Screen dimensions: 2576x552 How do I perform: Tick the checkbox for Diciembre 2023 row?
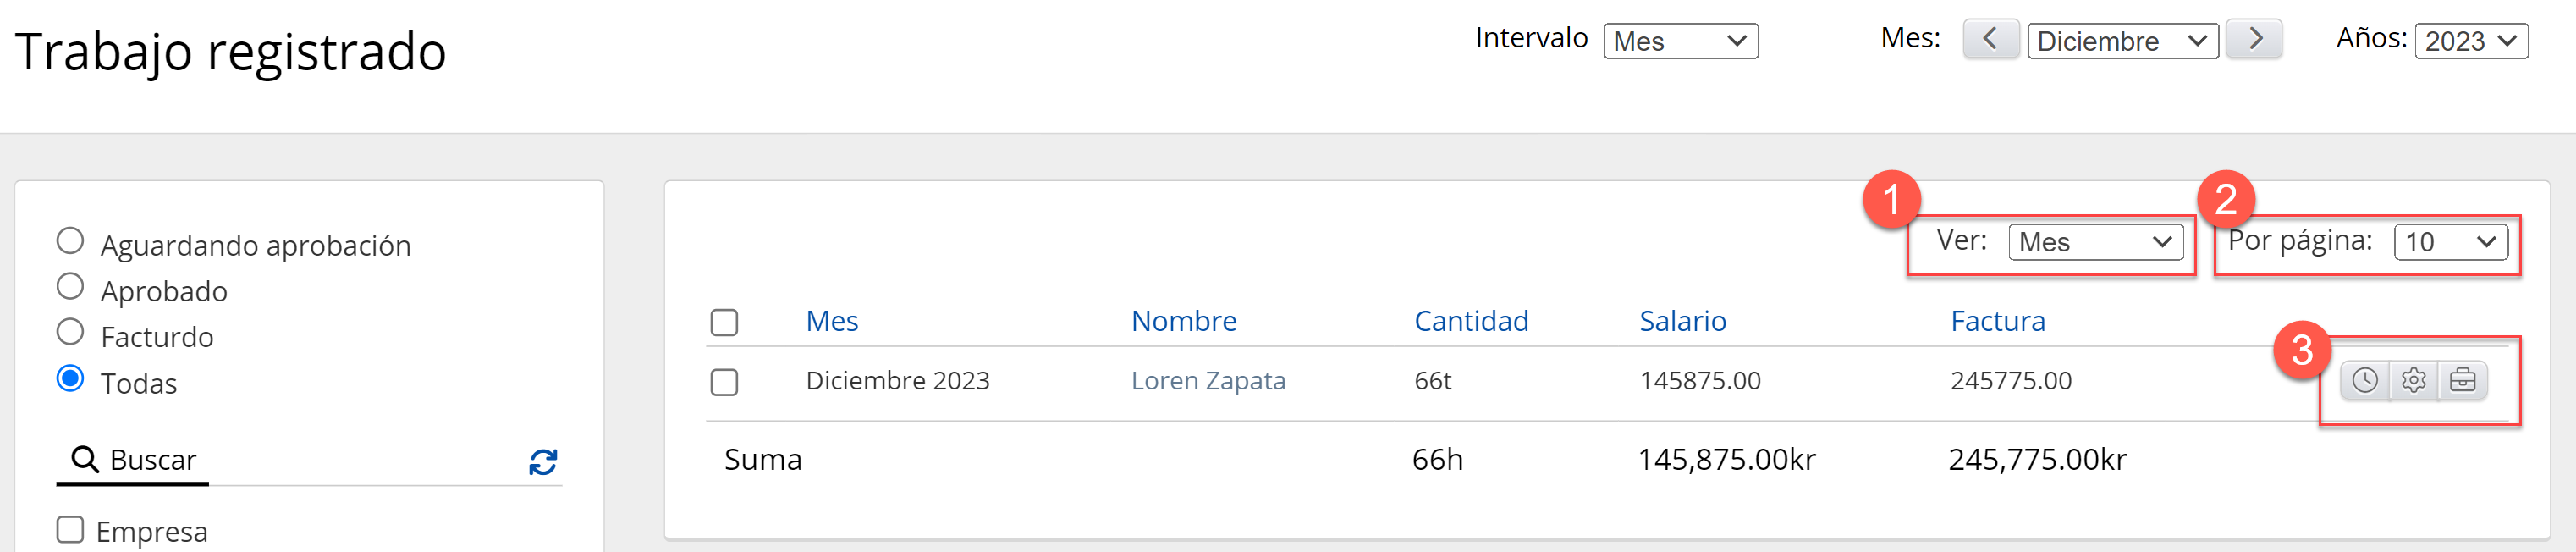click(x=724, y=382)
